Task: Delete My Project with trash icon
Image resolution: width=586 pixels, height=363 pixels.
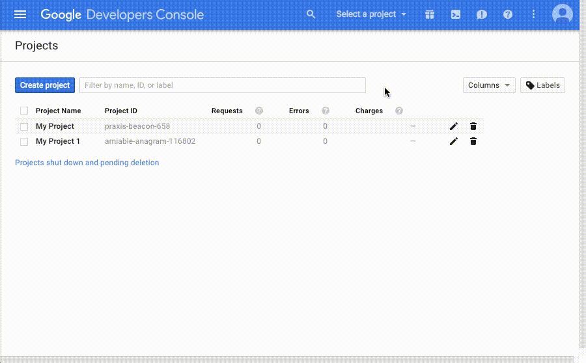Action: (x=473, y=126)
